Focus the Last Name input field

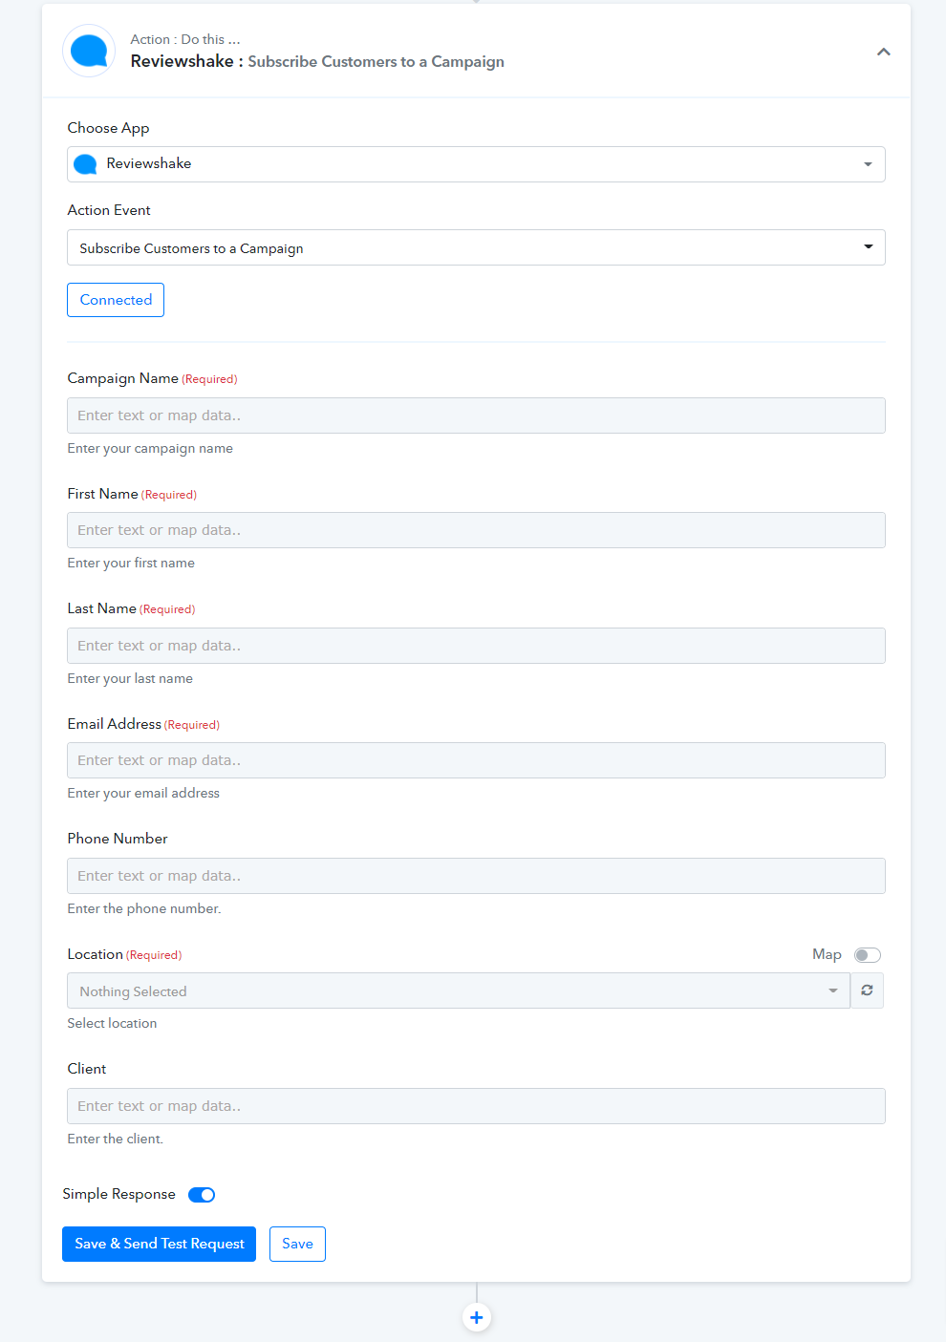coord(476,646)
